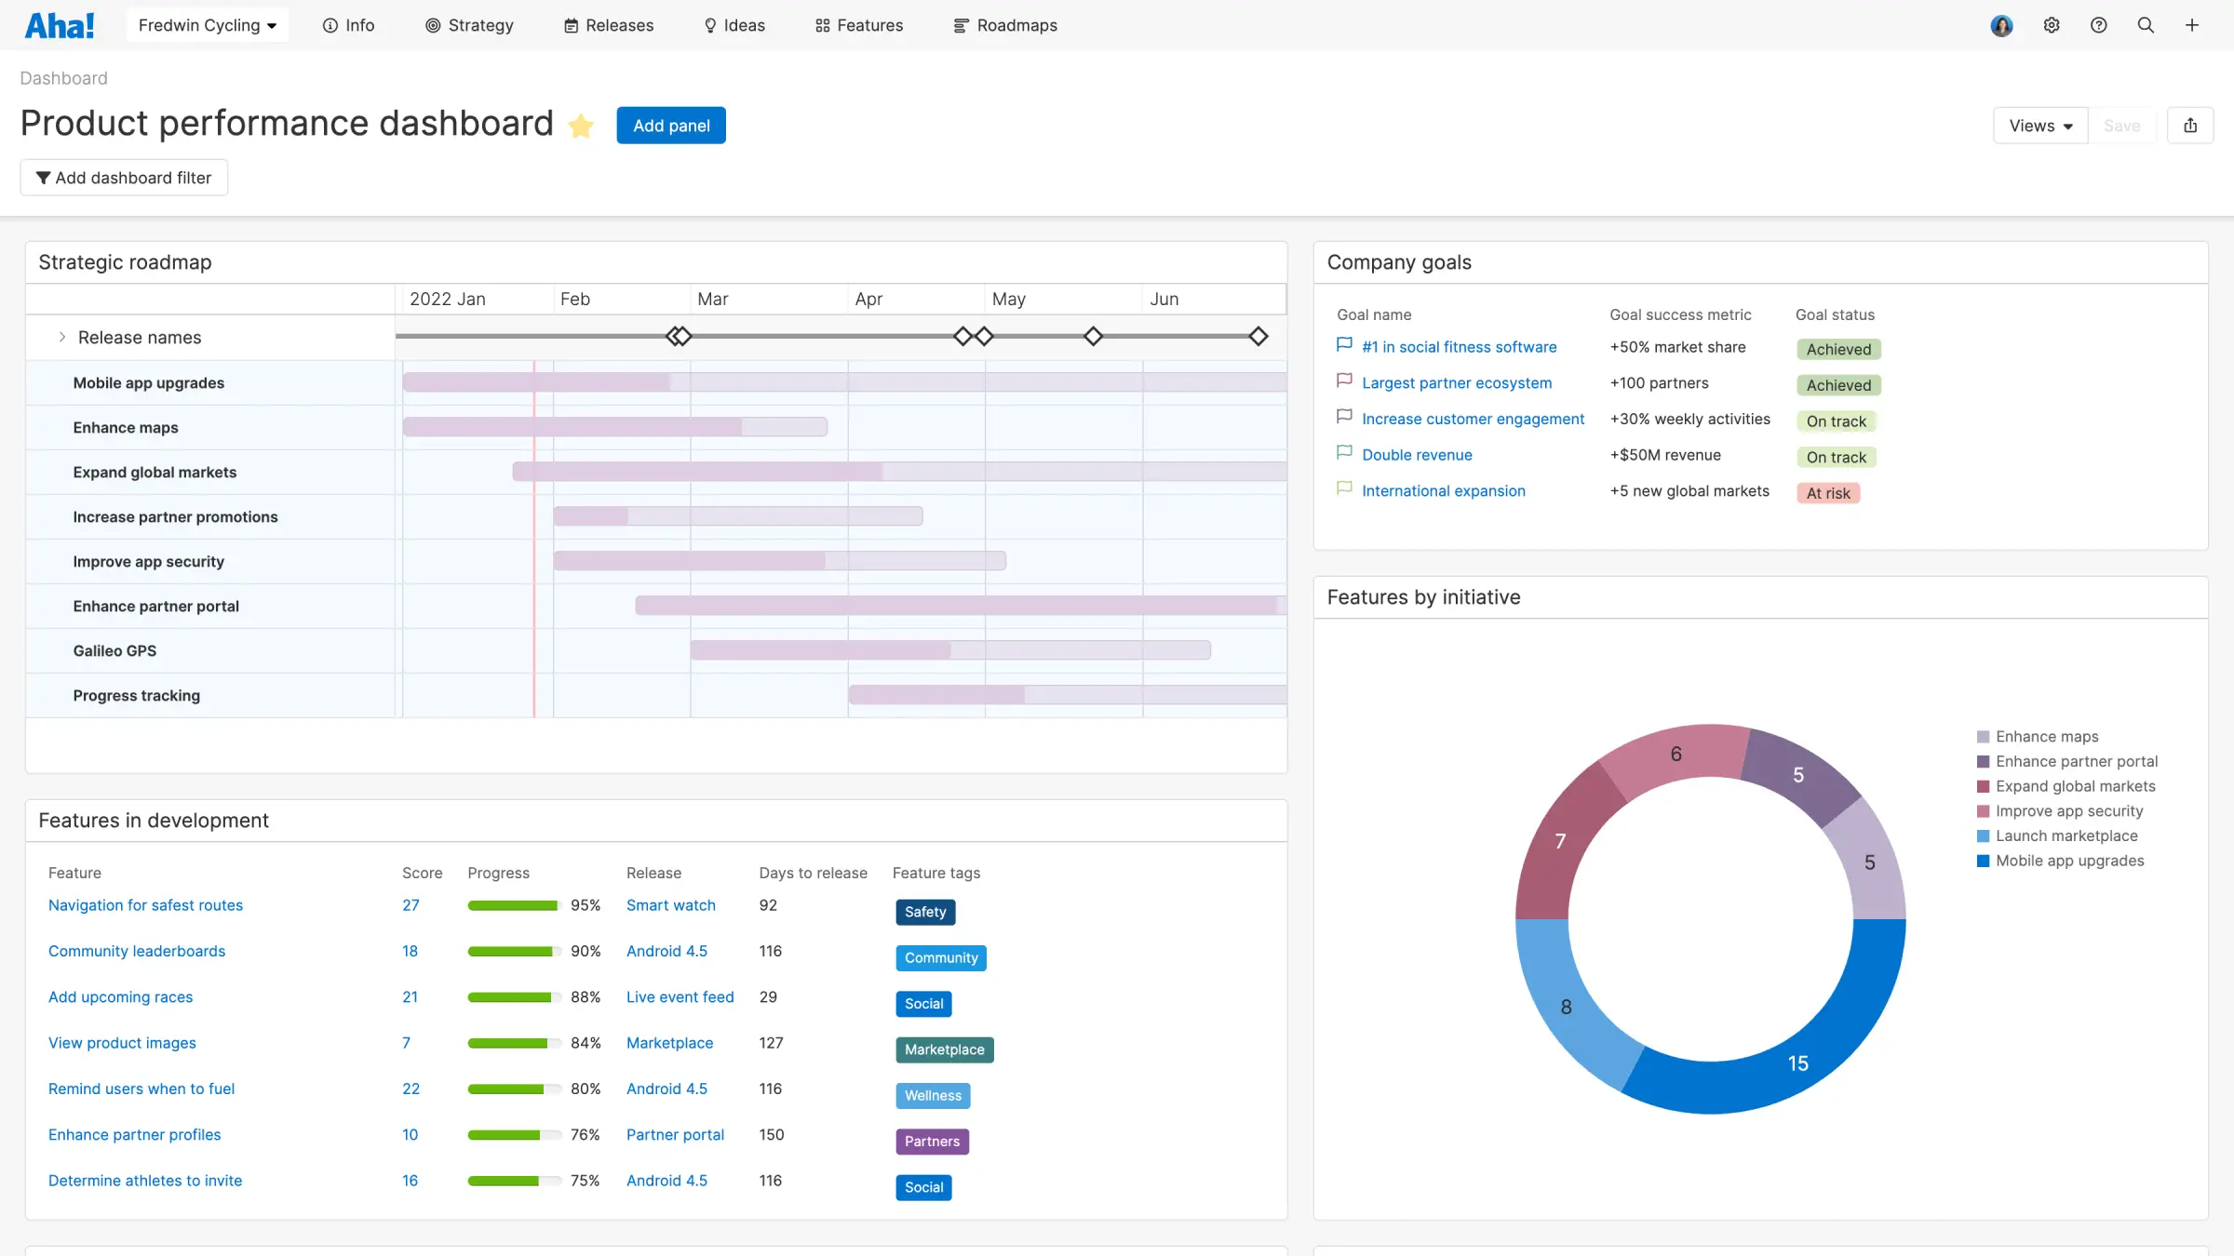Screen dimensions: 2234x1256
Task: Click the June release milestone diamond
Action: [x=1258, y=336]
